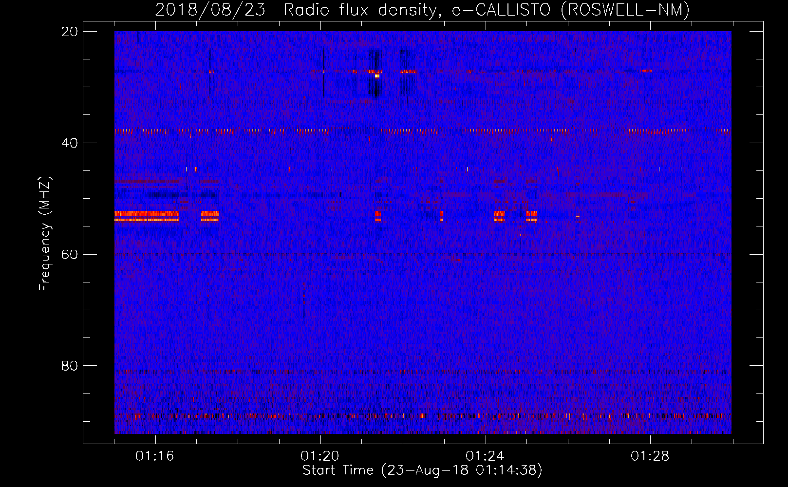Select the 'Frequency (MHZ)' y-axis label
This screenshot has width=788, height=487.
pyautogui.click(x=44, y=234)
